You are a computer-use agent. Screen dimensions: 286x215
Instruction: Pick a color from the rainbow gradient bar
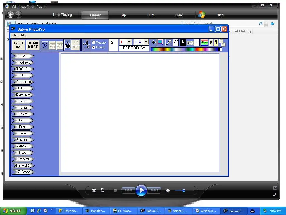coord(186,49)
